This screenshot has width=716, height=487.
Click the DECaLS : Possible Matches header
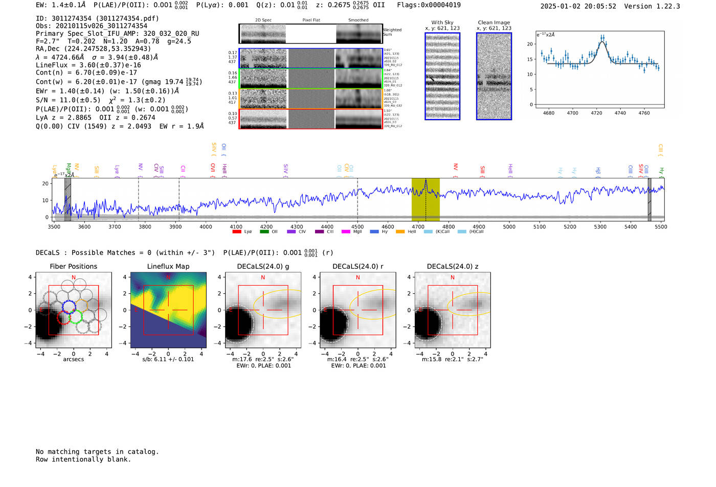click(x=125, y=253)
